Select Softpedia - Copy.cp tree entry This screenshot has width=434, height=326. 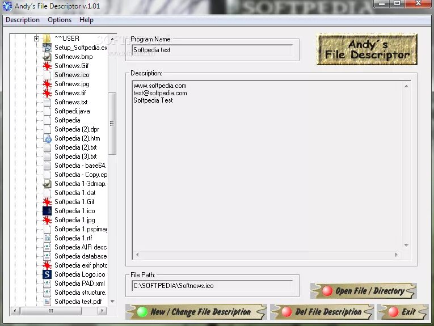81,175
